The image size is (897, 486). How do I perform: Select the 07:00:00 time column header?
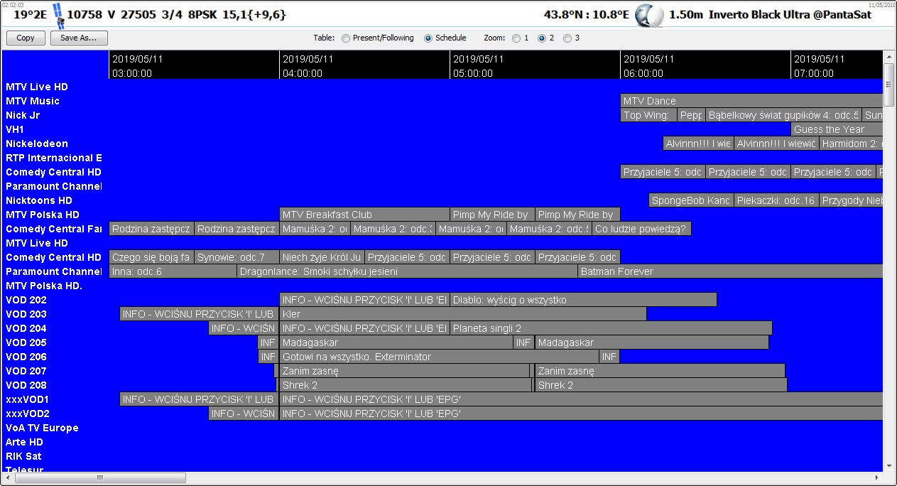coord(837,65)
